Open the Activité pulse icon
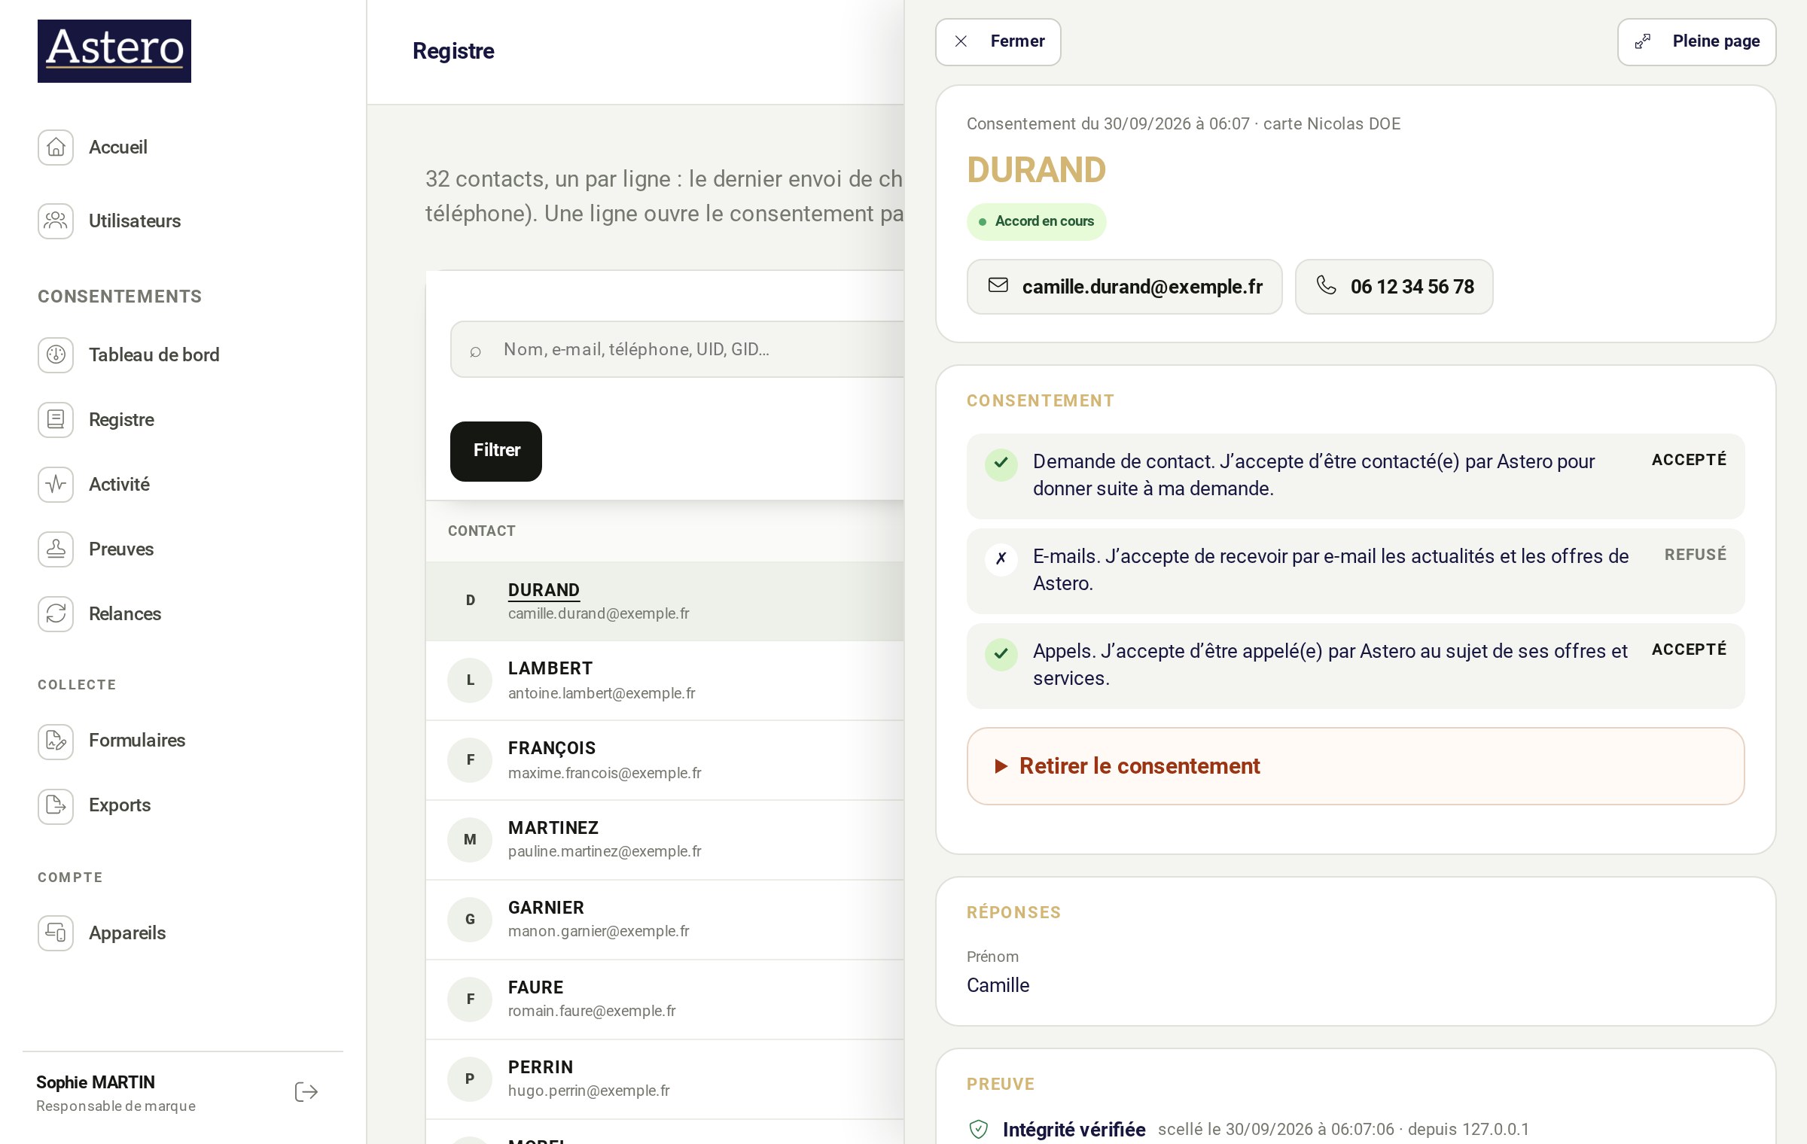The width and height of the screenshot is (1807, 1144). 56,484
